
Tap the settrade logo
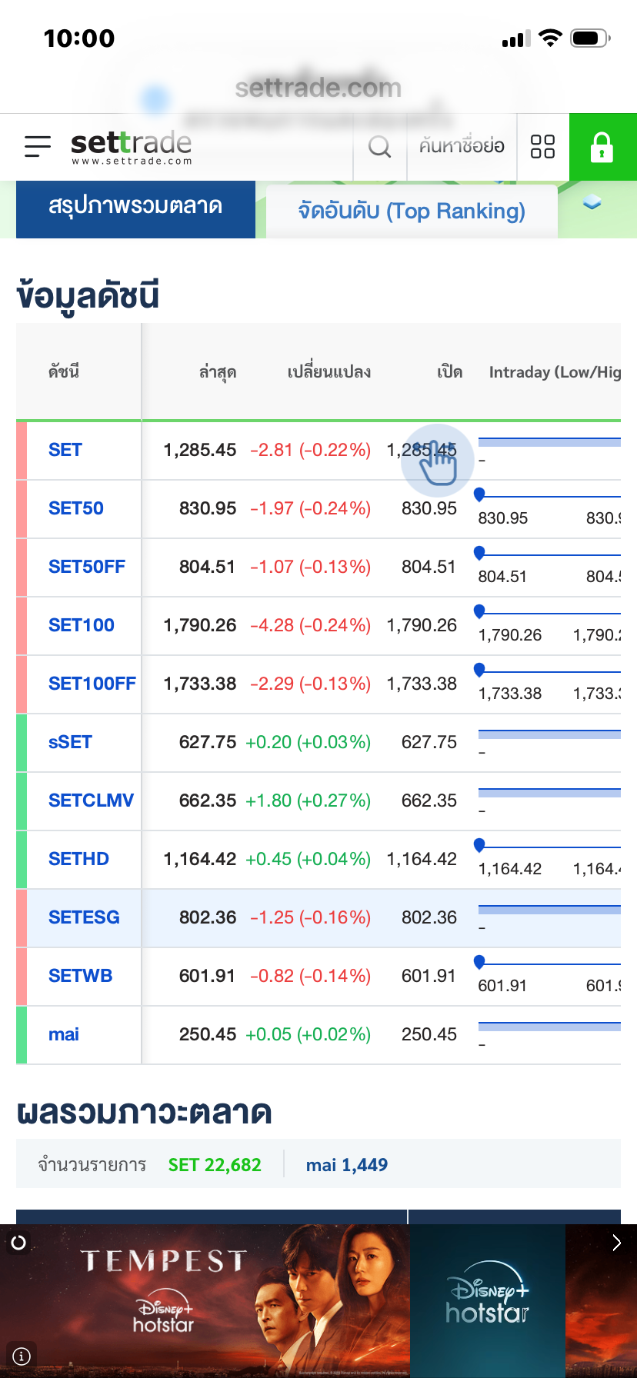(131, 146)
